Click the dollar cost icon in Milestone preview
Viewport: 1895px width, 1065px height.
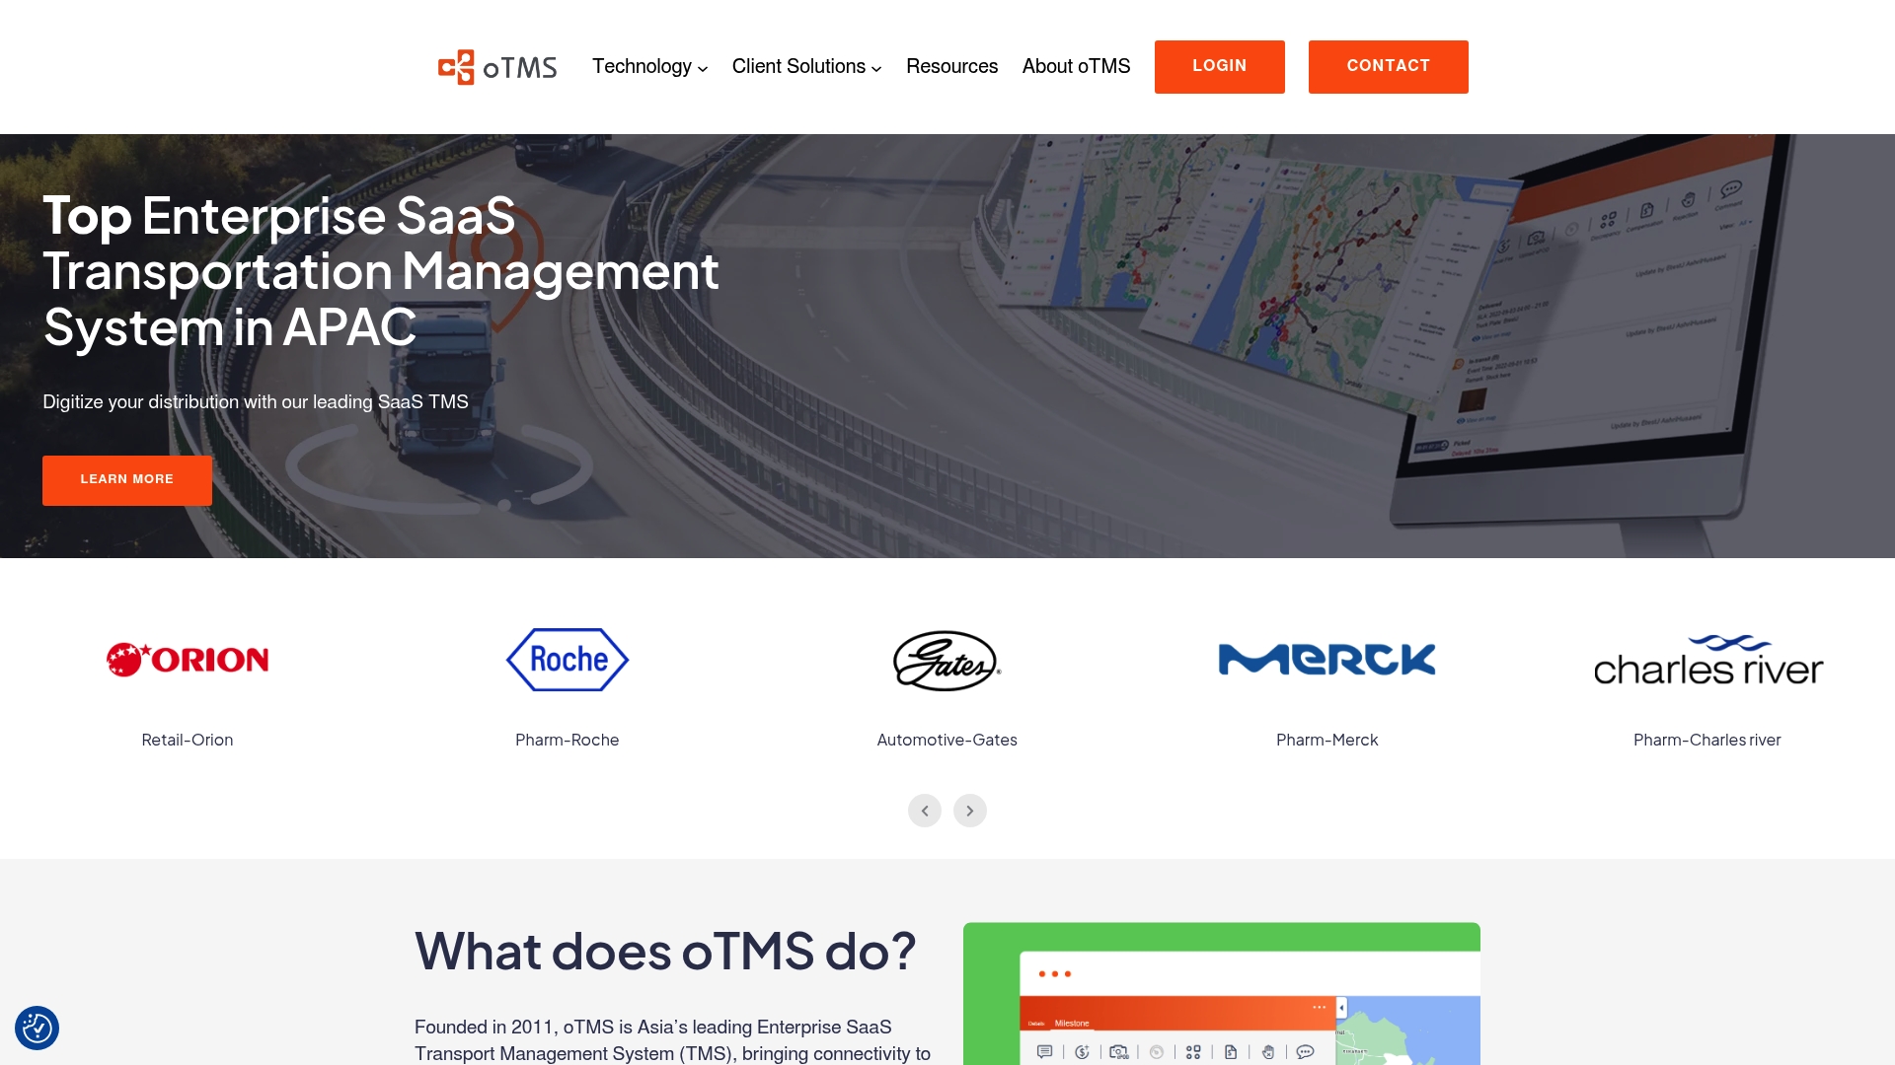1082,1052
